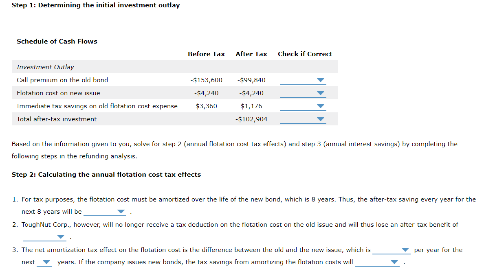
Task: Open the dropdown for Total after-tax investment
Action: click(320, 119)
